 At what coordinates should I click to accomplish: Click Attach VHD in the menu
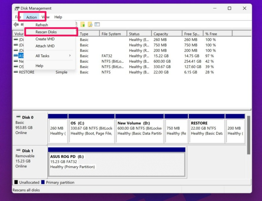45,46
